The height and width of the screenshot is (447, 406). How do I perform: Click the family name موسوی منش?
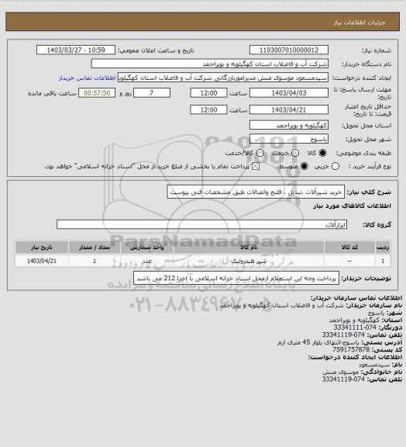tap(340, 372)
